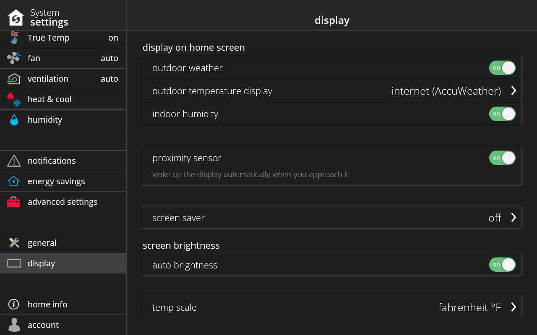Click the red advanced settings toolbox icon

tap(13, 202)
